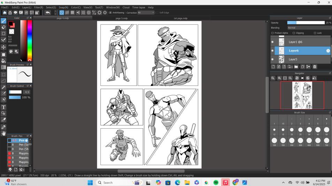
Task: Pick the Hand pan tool
Action: tap(3, 134)
